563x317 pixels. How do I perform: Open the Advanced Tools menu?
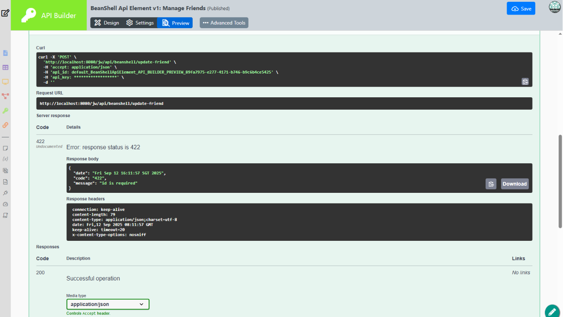[224, 23]
